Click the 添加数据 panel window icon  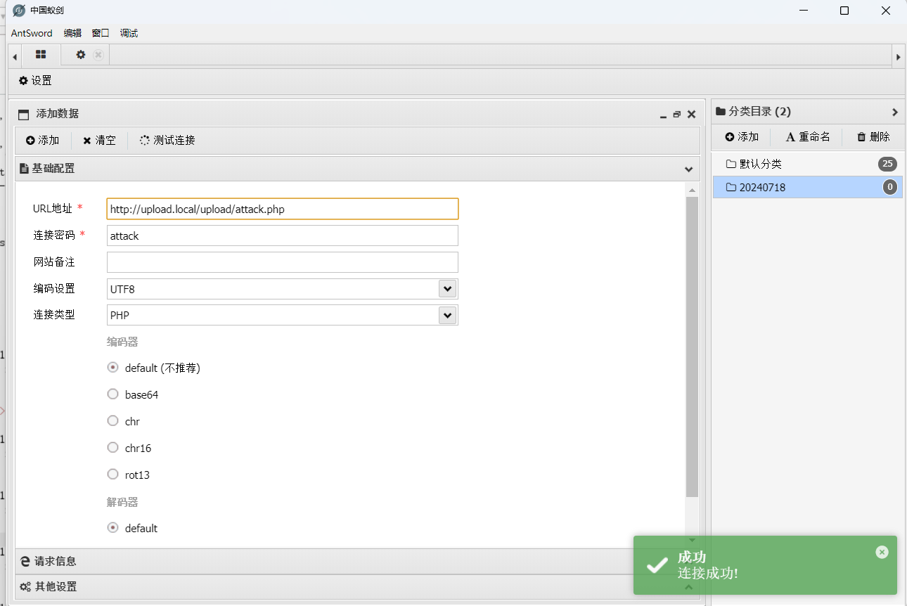pyautogui.click(x=24, y=115)
